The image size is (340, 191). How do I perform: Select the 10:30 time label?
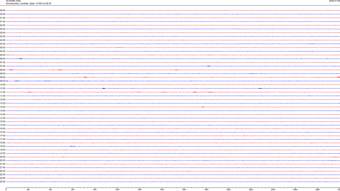[x=2, y=88]
